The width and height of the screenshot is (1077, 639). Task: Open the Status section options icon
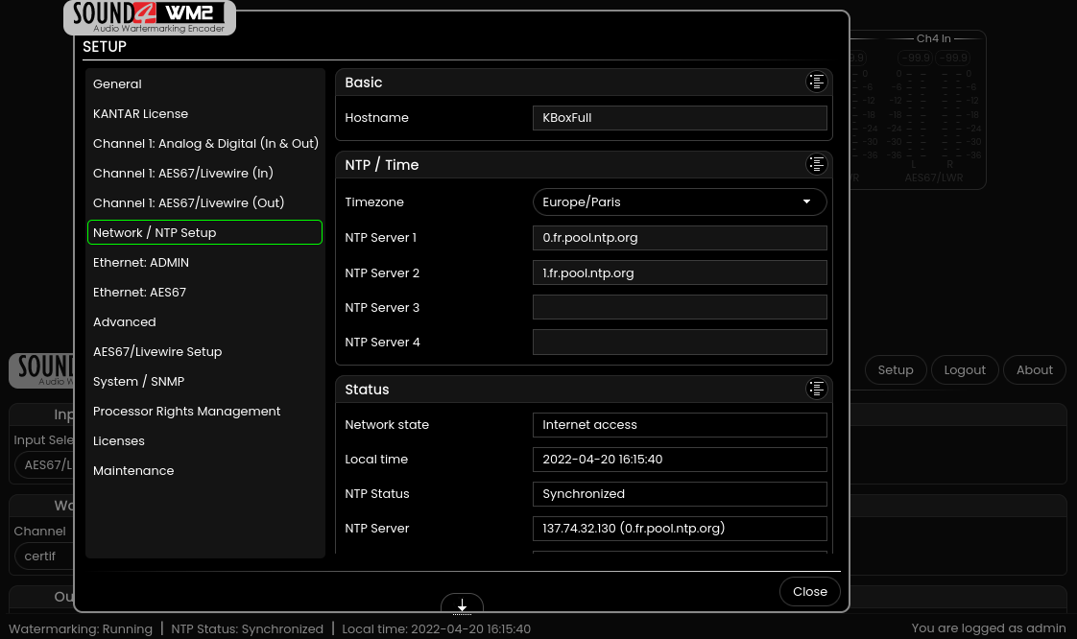tap(816, 389)
